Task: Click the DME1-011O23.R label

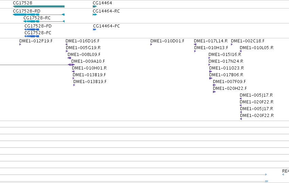Action: (227, 68)
